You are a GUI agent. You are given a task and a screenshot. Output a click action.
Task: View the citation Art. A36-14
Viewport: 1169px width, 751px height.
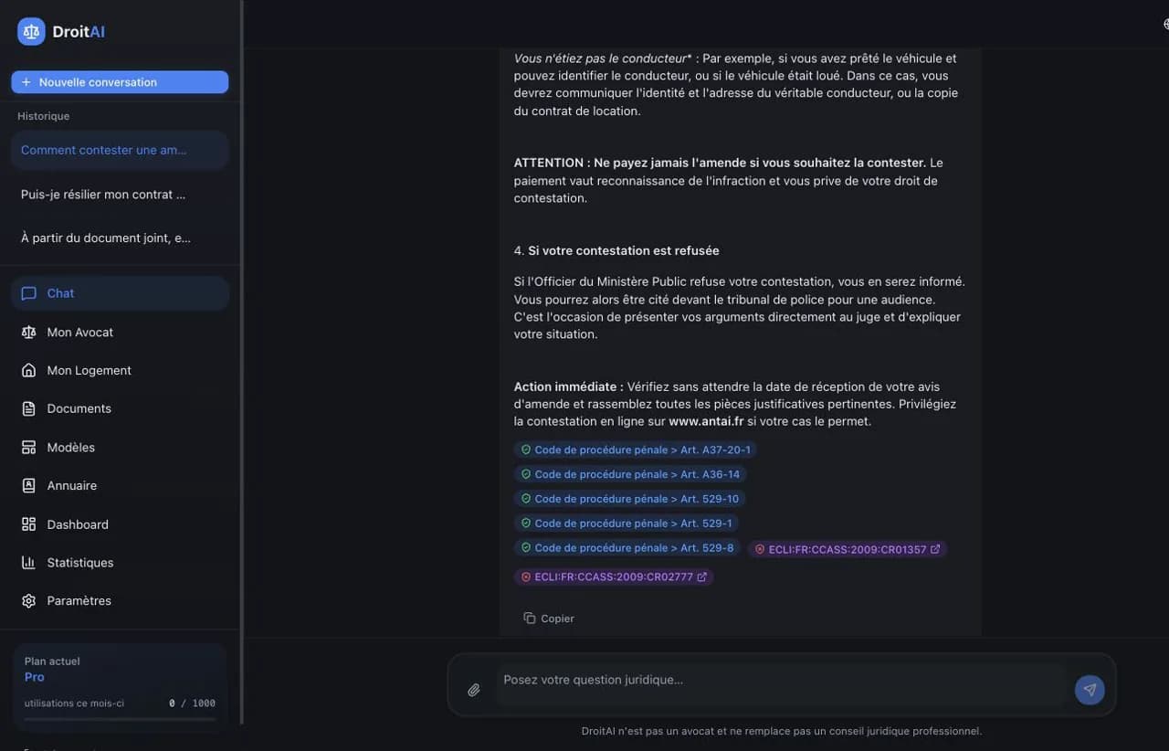629,474
